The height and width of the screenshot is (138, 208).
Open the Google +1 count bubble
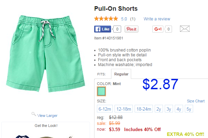[x=168, y=29]
